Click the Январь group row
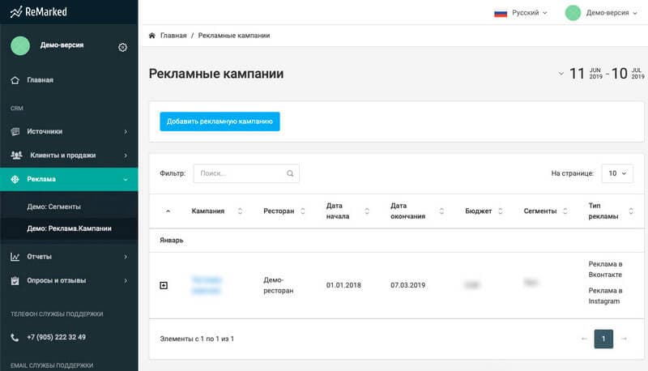This screenshot has height=371, width=648. [396, 241]
